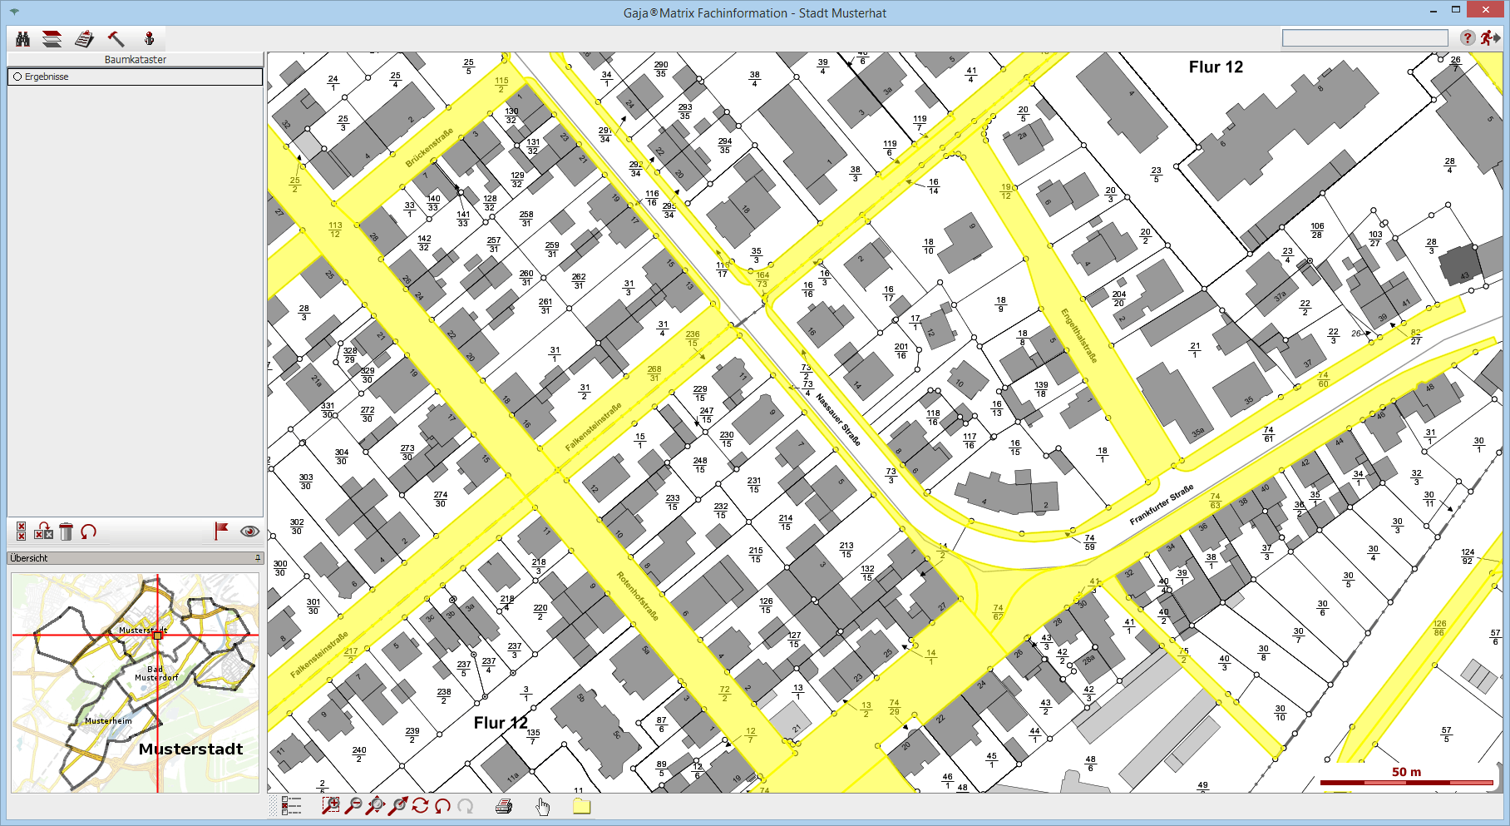Toggle result visibility with the eye icon
The width and height of the screenshot is (1510, 826).
pos(249,532)
